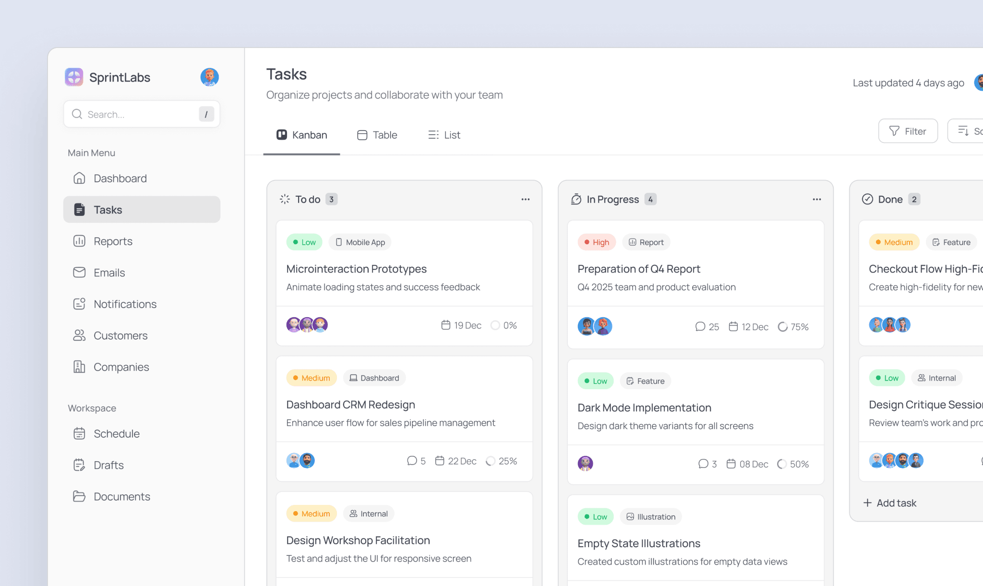Open the Filter options
This screenshot has height=586, width=983.
908,131
